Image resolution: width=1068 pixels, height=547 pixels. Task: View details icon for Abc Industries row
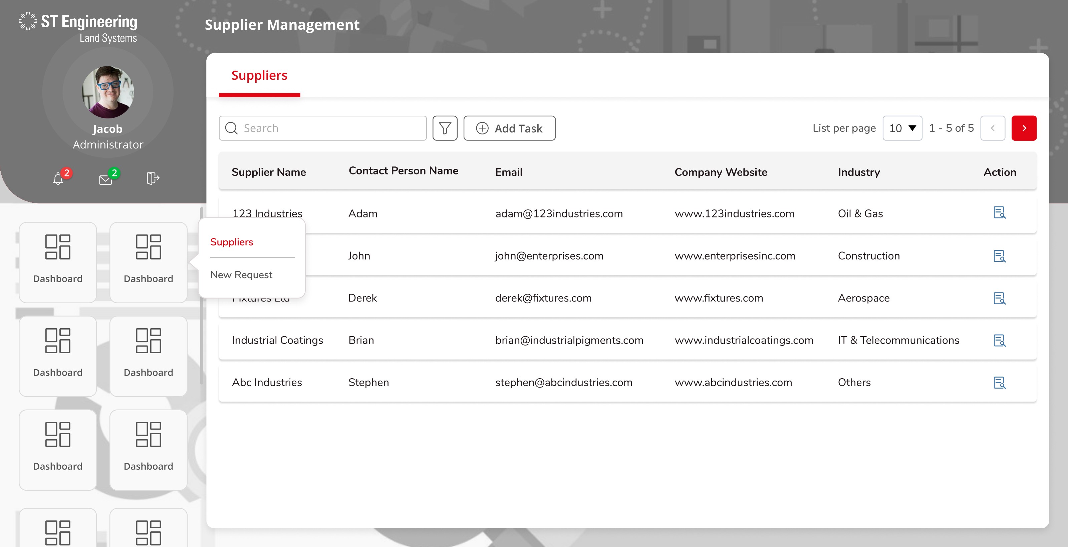point(1000,383)
